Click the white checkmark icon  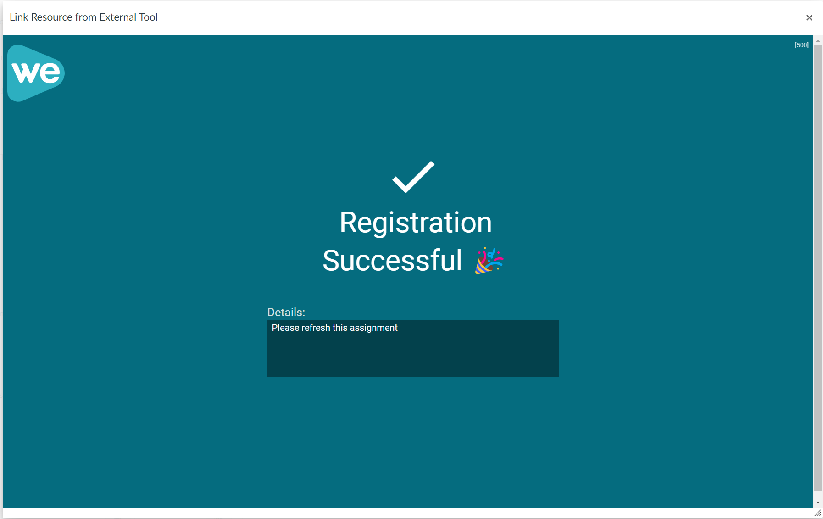pyautogui.click(x=413, y=177)
